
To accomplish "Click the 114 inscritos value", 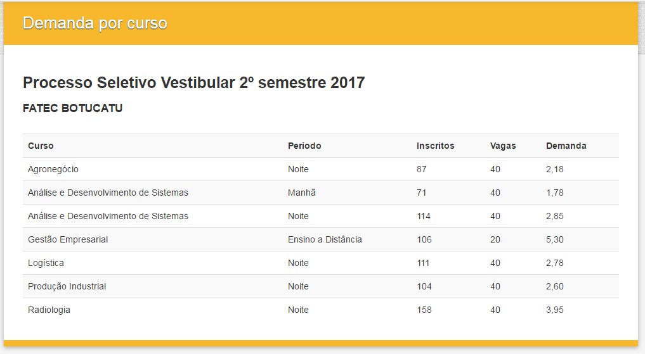I will [x=423, y=217].
